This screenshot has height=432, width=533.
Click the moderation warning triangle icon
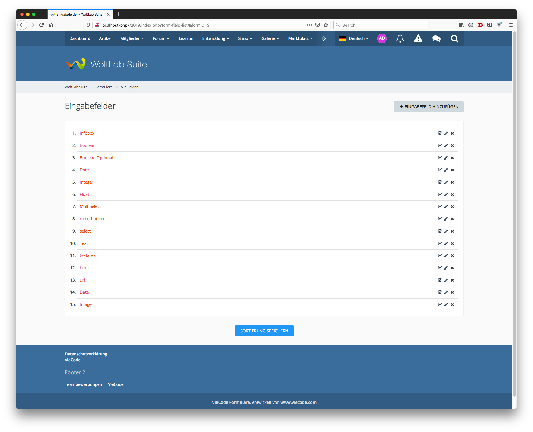coord(418,38)
